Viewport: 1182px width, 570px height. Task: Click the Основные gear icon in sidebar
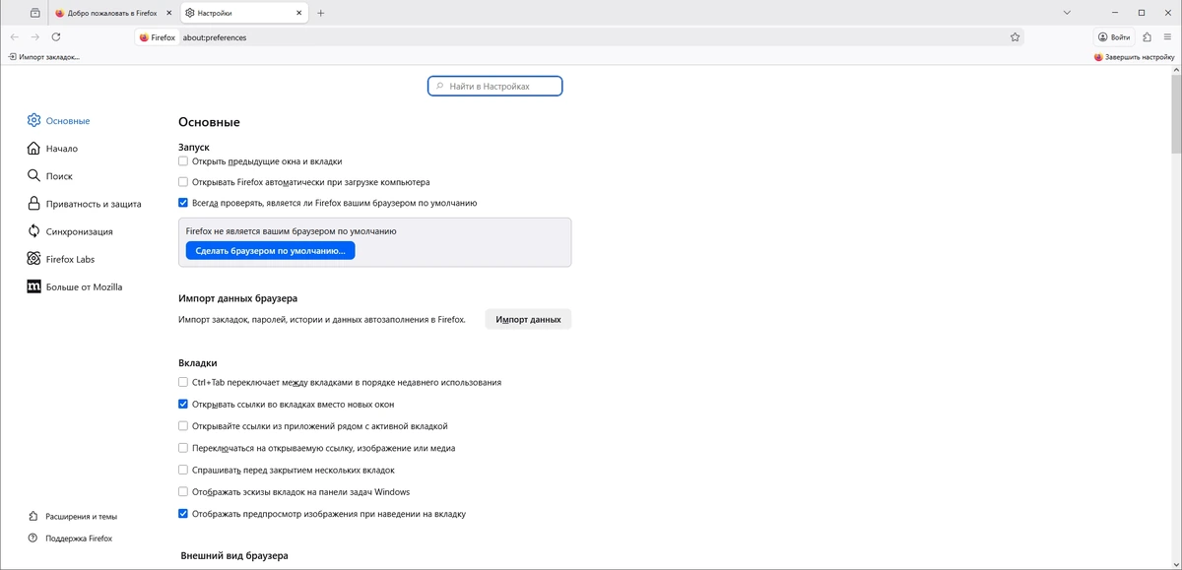(x=34, y=120)
